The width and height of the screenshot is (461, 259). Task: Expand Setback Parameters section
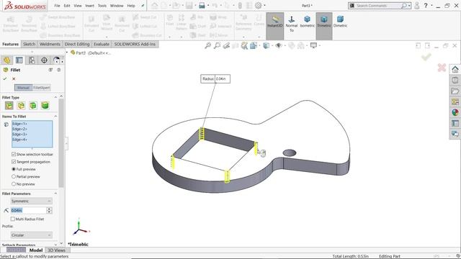[x=55, y=245]
